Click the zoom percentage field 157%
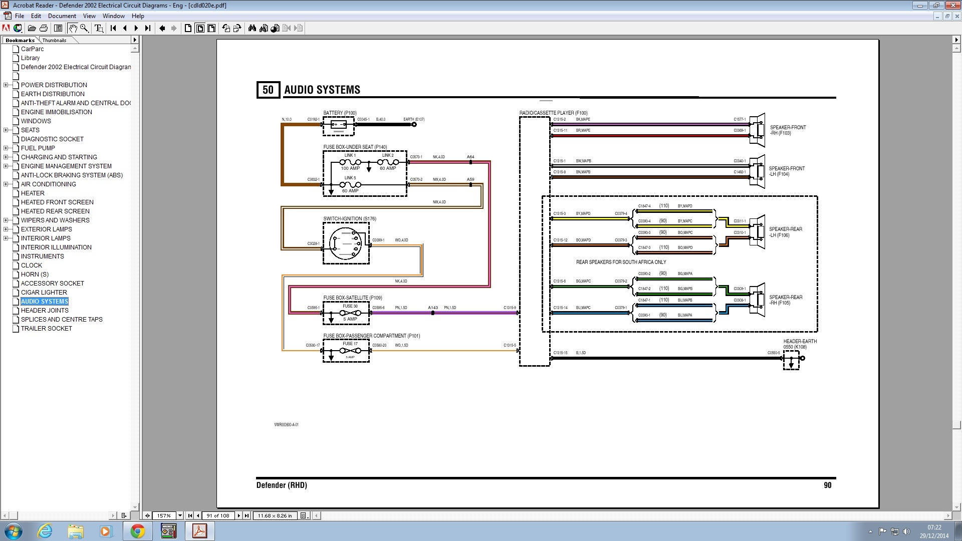 (x=164, y=515)
